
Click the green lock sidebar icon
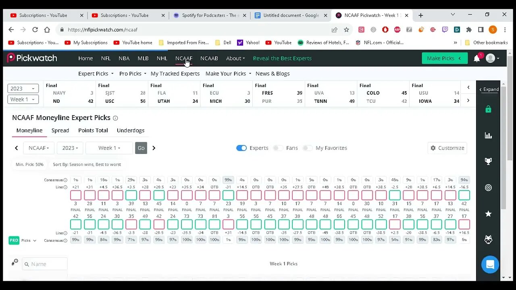tap(488, 109)
